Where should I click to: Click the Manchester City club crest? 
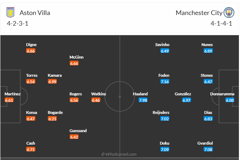pyautogui.click(x=229, y=12)
